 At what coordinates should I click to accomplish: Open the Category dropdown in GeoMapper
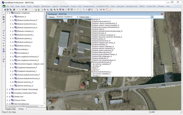coord(67,17)
